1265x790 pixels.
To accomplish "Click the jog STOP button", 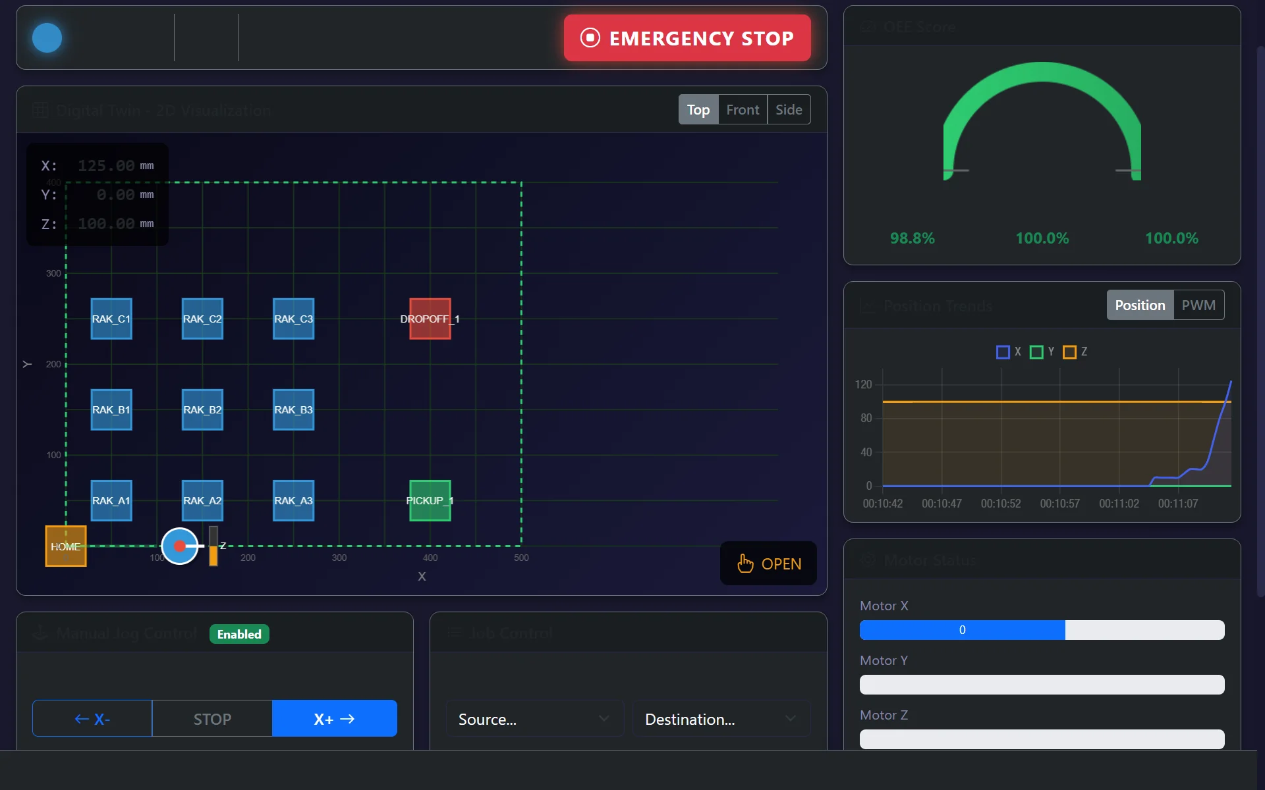I will [x=212, y=718].
